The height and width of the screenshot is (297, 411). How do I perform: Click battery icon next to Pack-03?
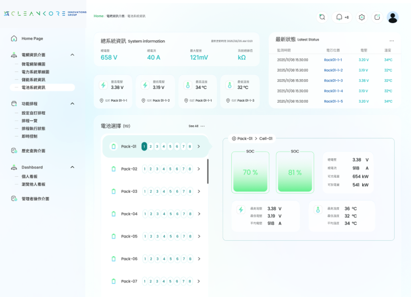click(x=113, y=191)
